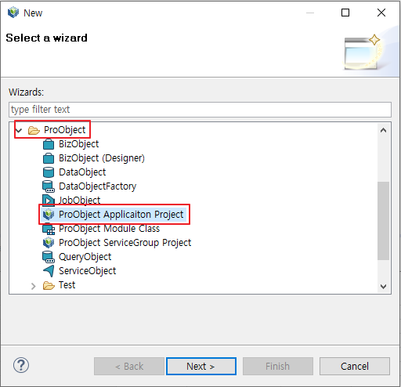
Task: Click the JobObject play icon
Action: (49, 201)
